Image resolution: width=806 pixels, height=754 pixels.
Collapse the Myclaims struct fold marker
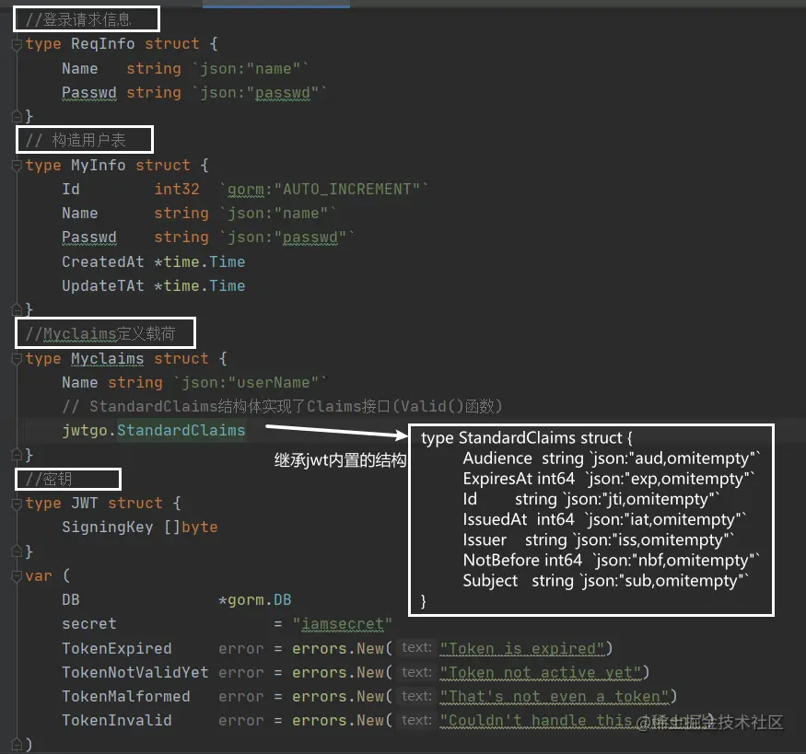click(x=17, y=358)
